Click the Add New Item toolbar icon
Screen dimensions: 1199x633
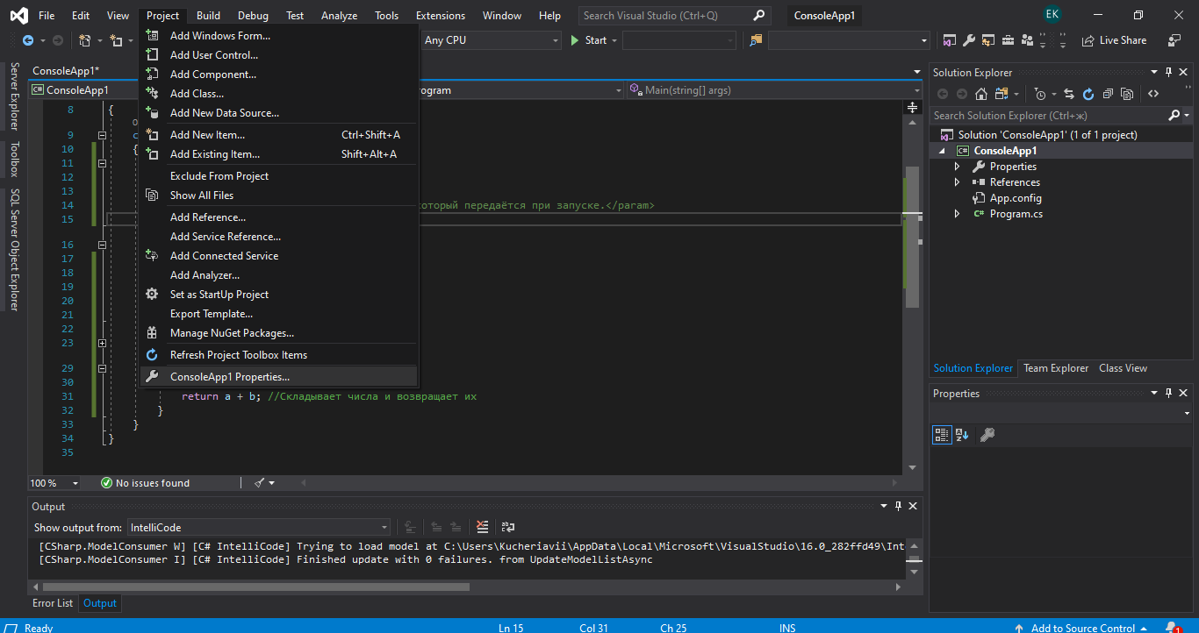tap(117, 40)
